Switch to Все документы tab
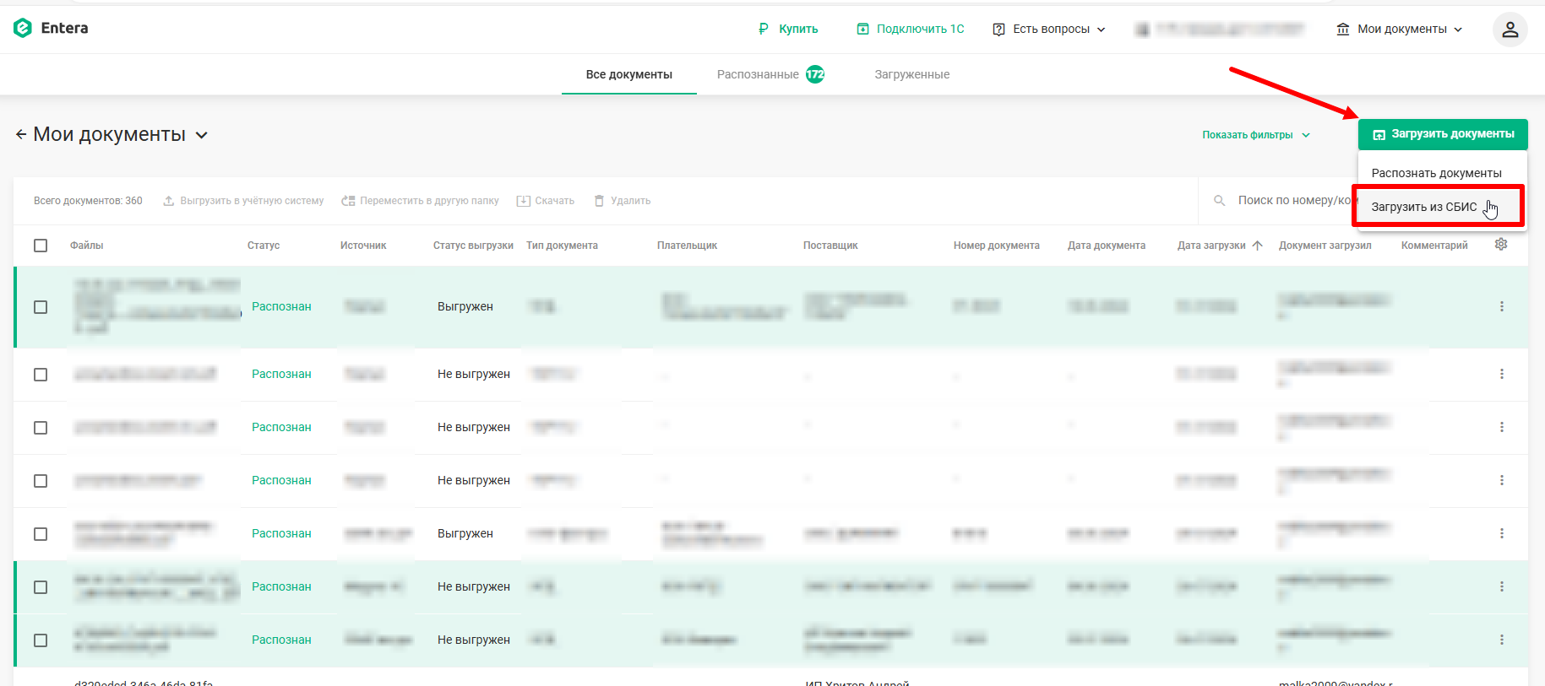Viewport: 1545px width, 686px height. 629,74
